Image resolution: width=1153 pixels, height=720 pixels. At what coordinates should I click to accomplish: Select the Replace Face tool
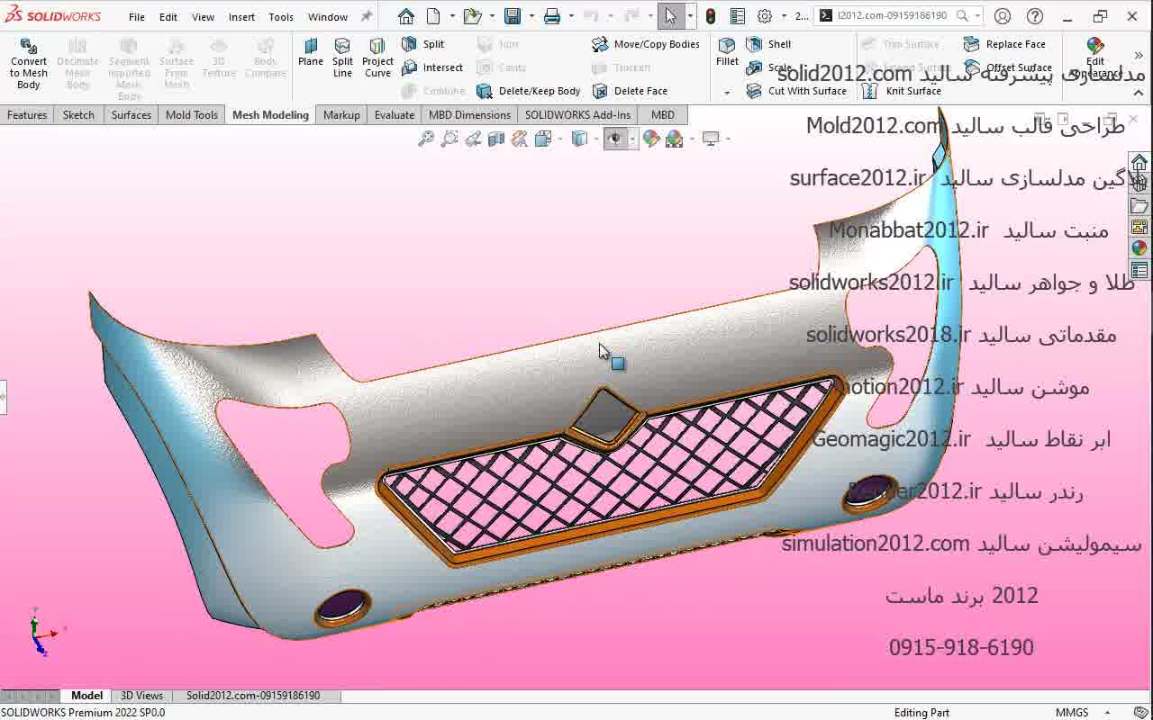(1004, 44)
